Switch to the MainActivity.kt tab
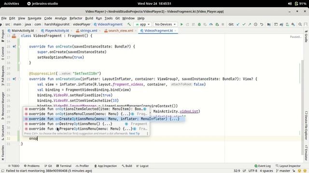309x173 pixels. click(x=21, y=31)
